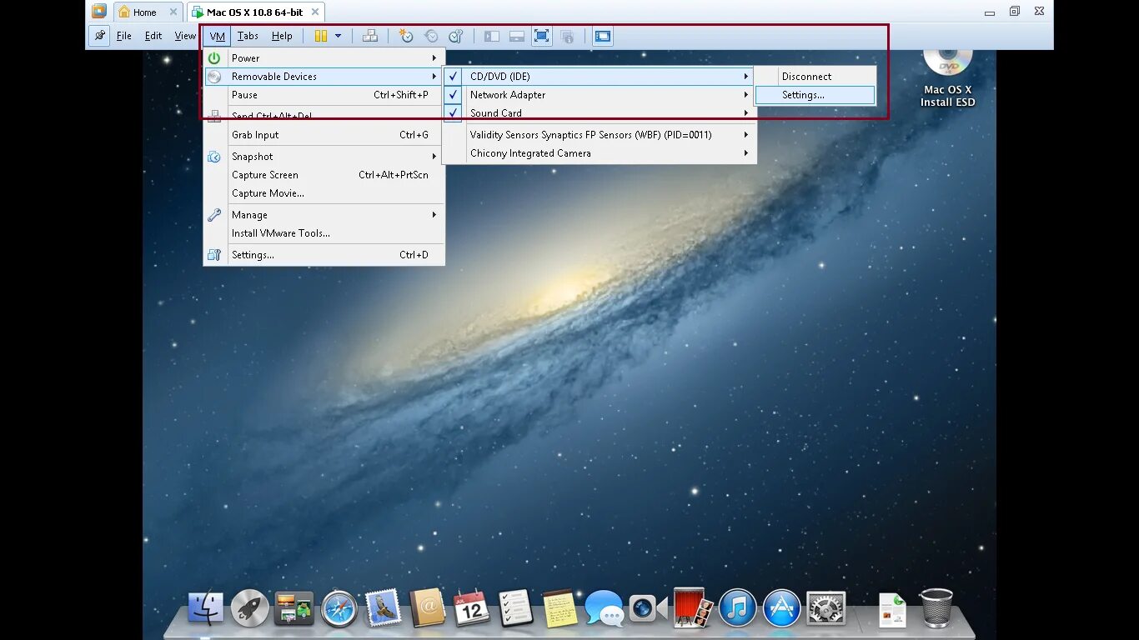Open the Trash in the dock
Viewport: 1139px width, 640px height.
(x=936, y=607)
